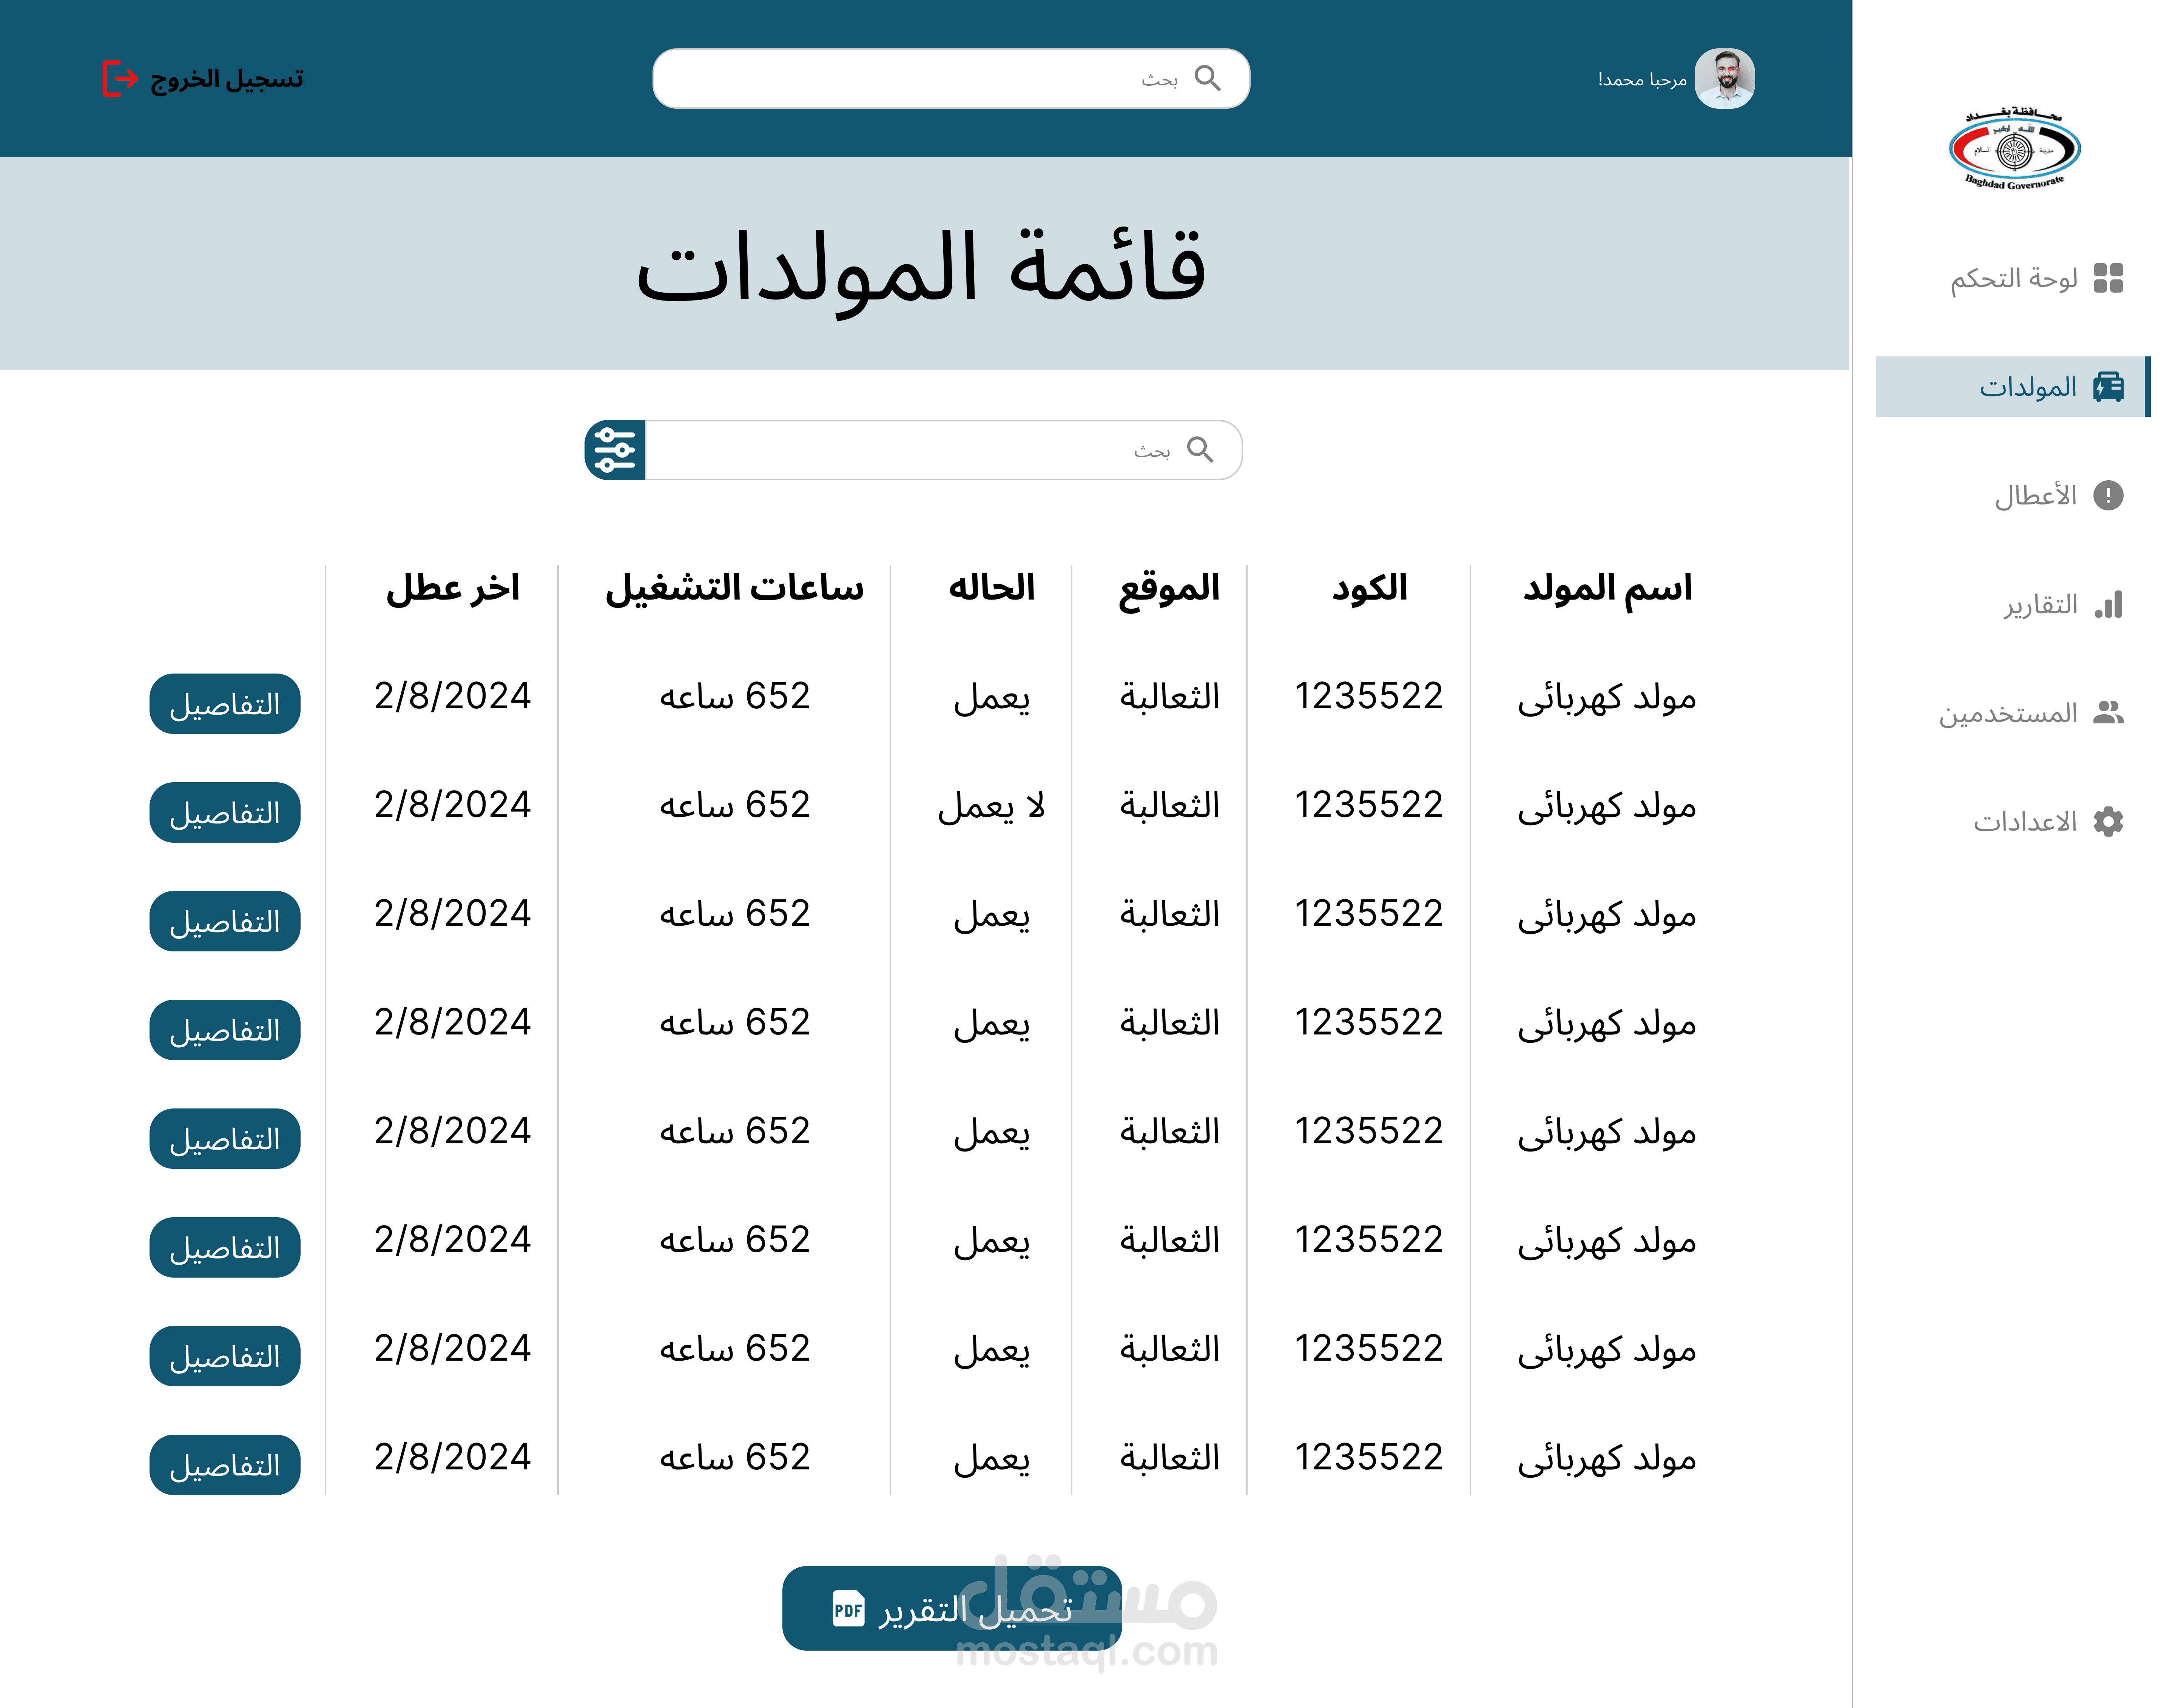Click the red logout arrow icon
Viewport: 2175px width, 1708px height.
point(120,78)
